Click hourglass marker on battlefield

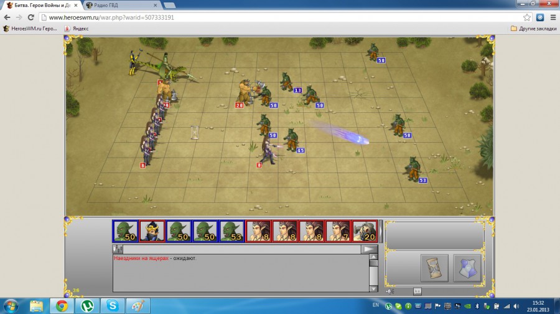click(x=195, y=132)
